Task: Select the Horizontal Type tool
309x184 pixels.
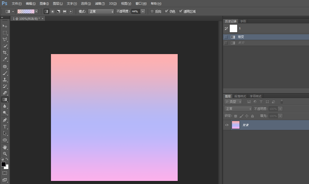Action: (5, 126)
